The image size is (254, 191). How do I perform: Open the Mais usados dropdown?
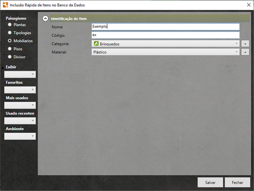tap(20, 105)
